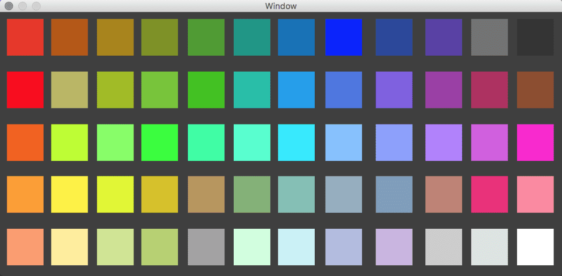Pick the neon green swatch
Screen dimensions: 562x276
click(x=160, y=142)
